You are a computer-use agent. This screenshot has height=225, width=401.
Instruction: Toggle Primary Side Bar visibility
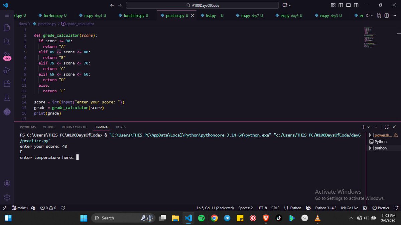click(341, 5)
